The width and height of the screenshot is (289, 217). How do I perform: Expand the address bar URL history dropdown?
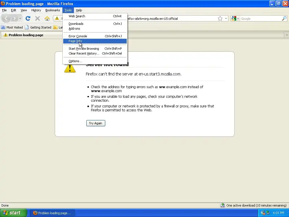[x=226, y=18]
